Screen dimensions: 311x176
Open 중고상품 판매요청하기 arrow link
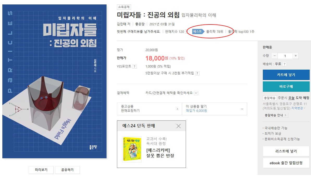pos(149,109)
